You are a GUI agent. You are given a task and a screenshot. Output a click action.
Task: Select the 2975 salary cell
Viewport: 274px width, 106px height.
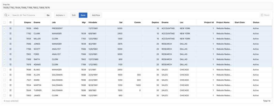115,44
